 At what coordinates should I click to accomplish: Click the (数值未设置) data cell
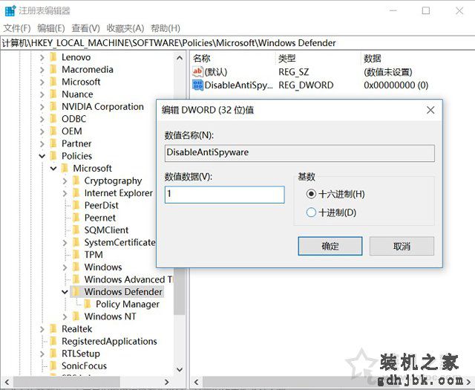click(x=388, y=72)
